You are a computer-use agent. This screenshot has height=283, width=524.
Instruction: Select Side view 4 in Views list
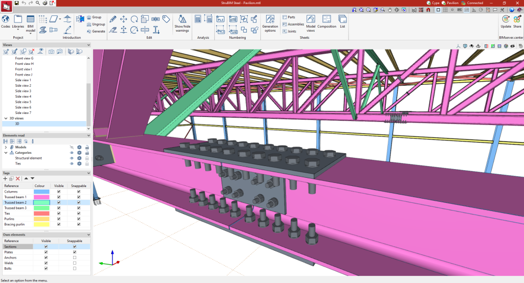point(23,97)
